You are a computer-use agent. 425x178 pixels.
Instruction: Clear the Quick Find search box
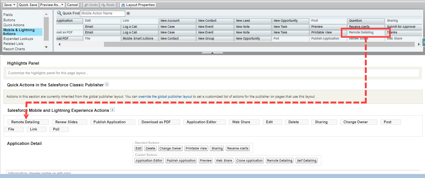coord(128,13)
